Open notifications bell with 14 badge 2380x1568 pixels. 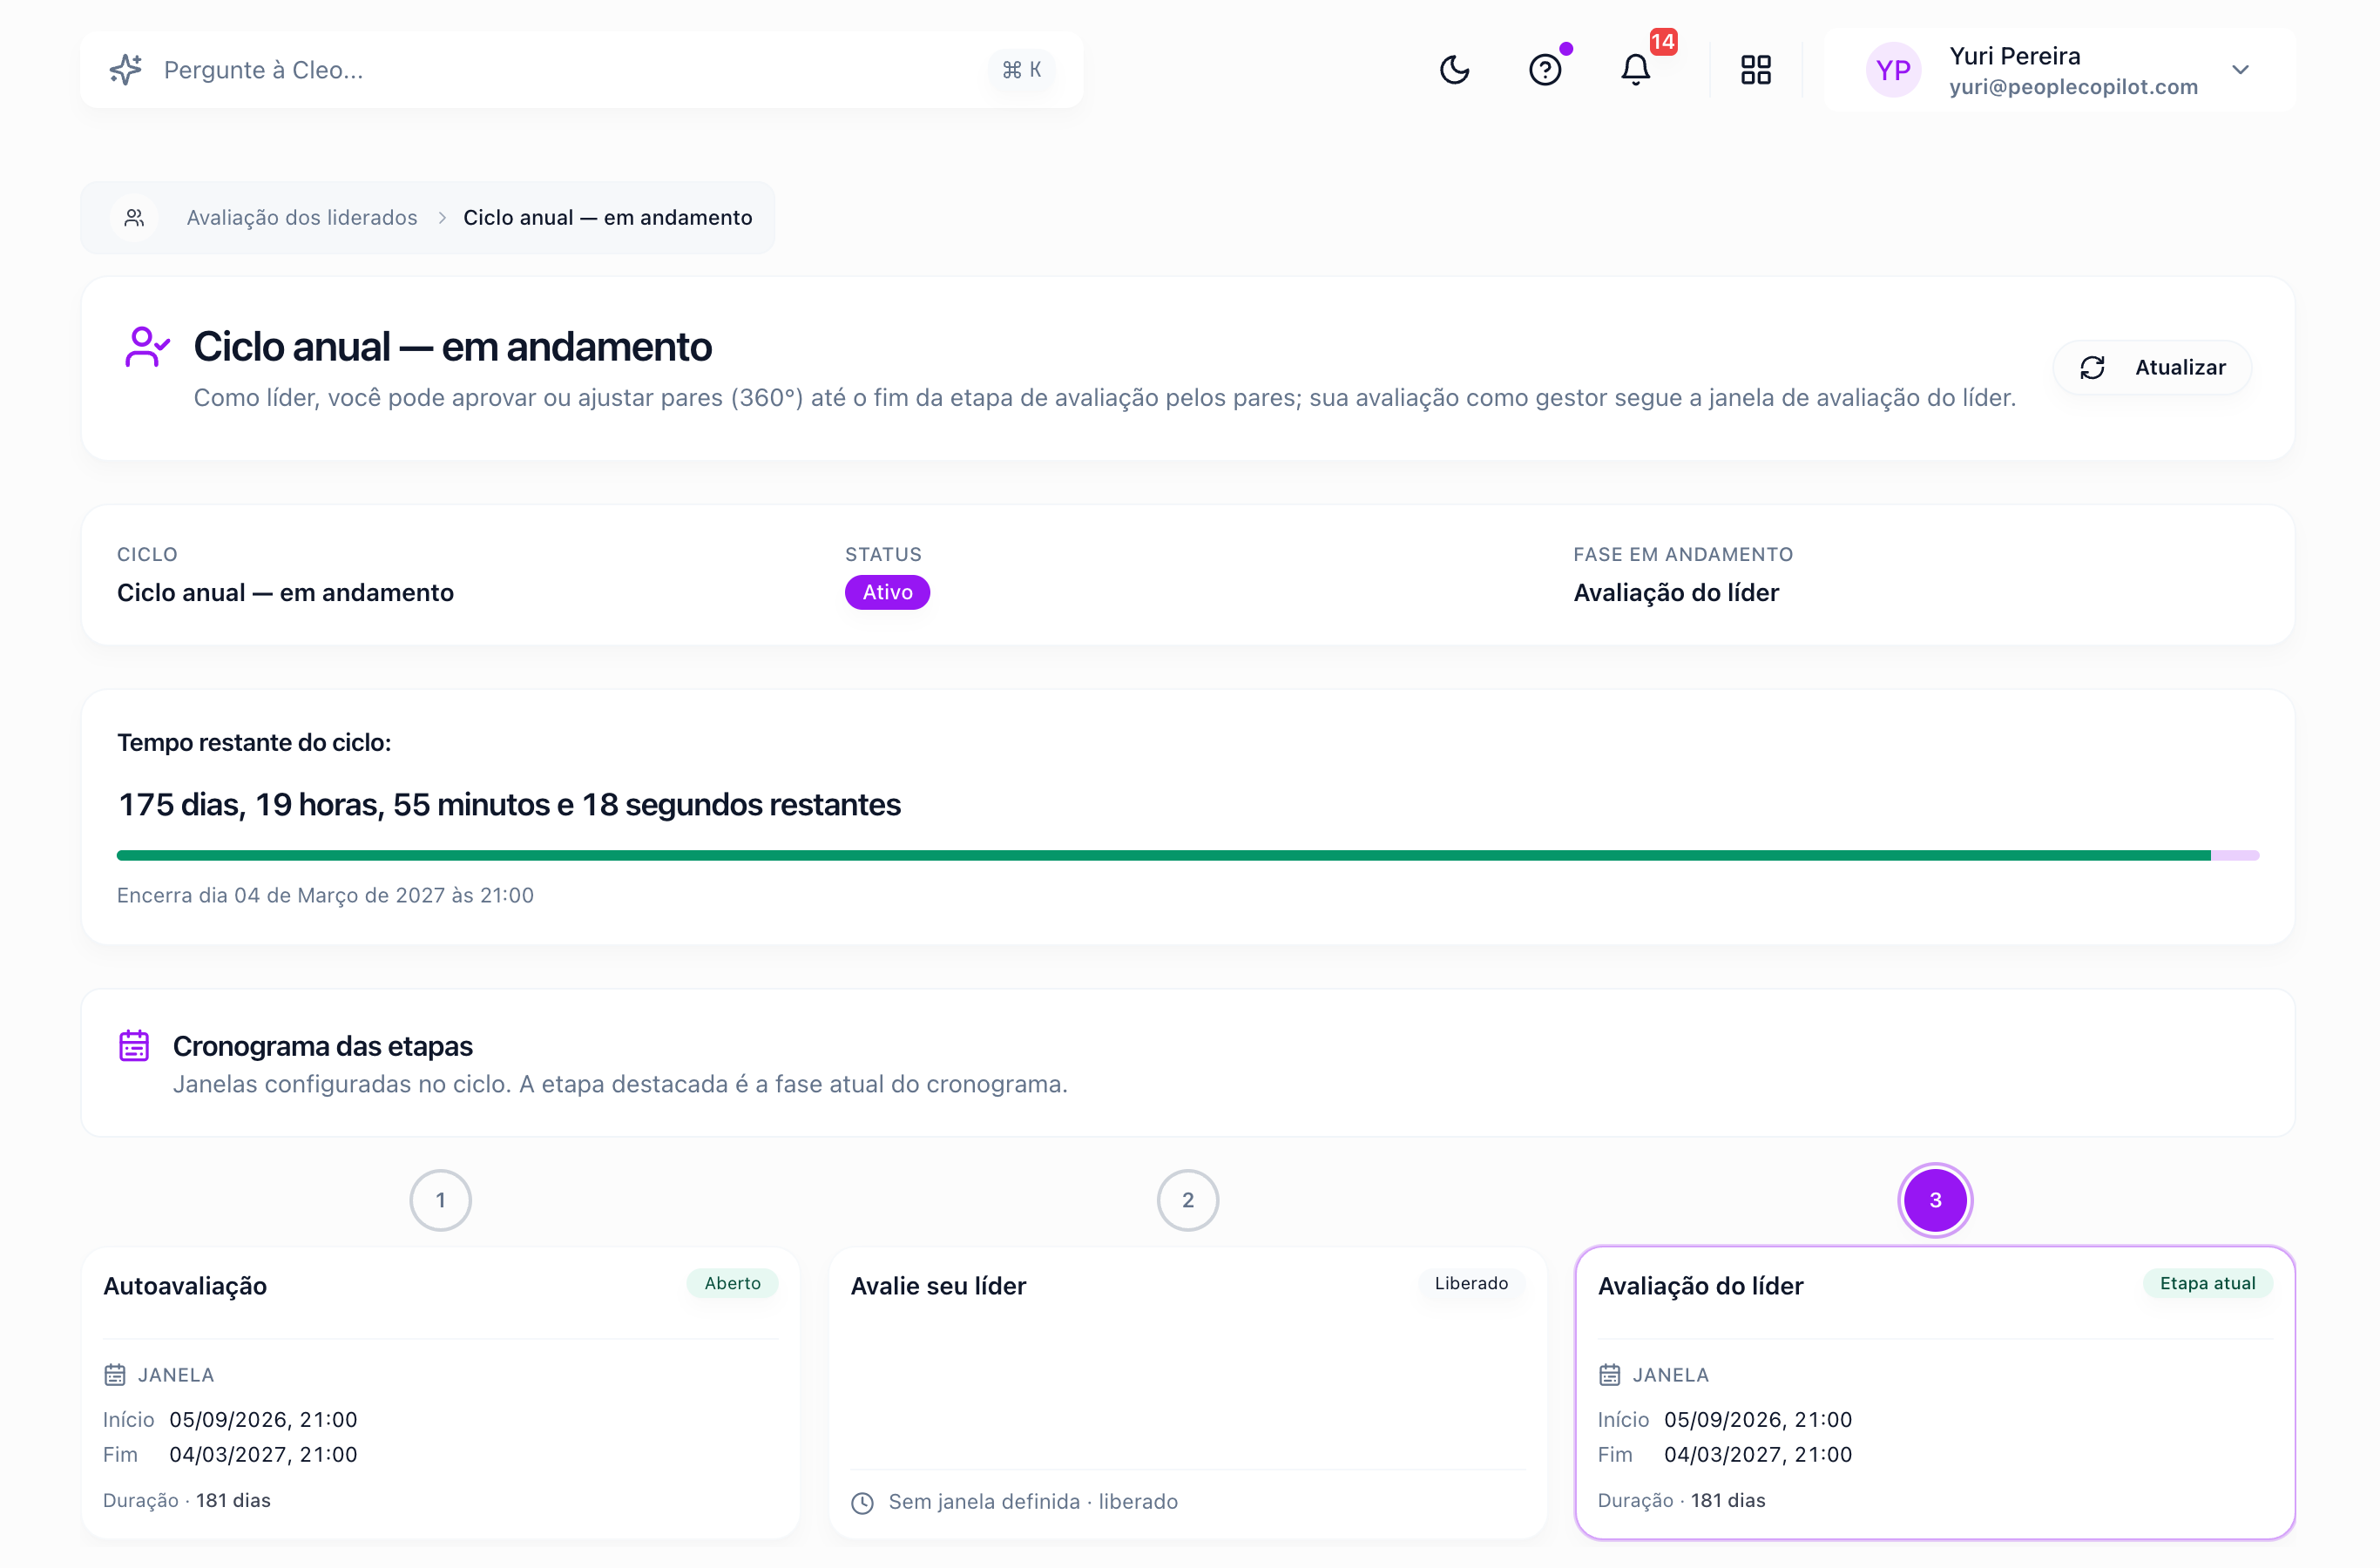1636,70
